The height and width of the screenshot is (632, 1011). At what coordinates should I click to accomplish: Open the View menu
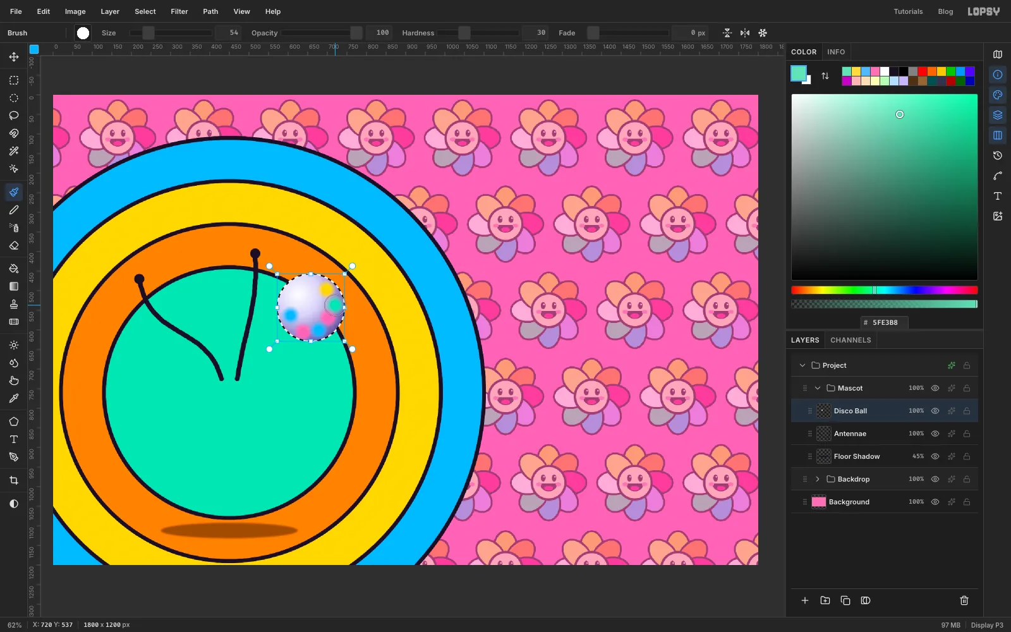(242, 11)
